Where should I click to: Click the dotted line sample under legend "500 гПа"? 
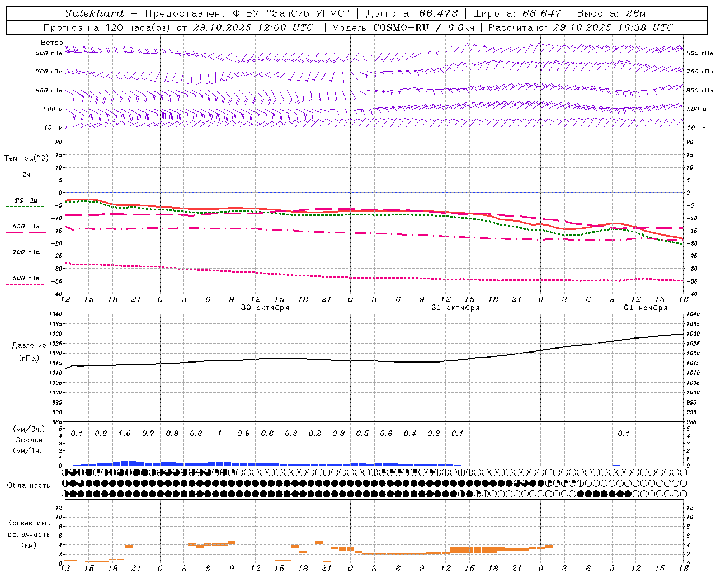click(x=25, y=284)
